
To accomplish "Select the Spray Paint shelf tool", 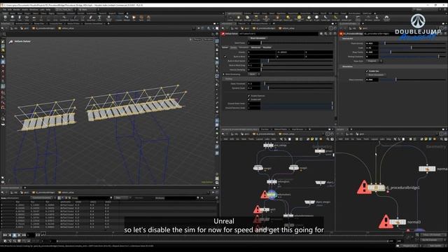I will (x=91, y=18).
